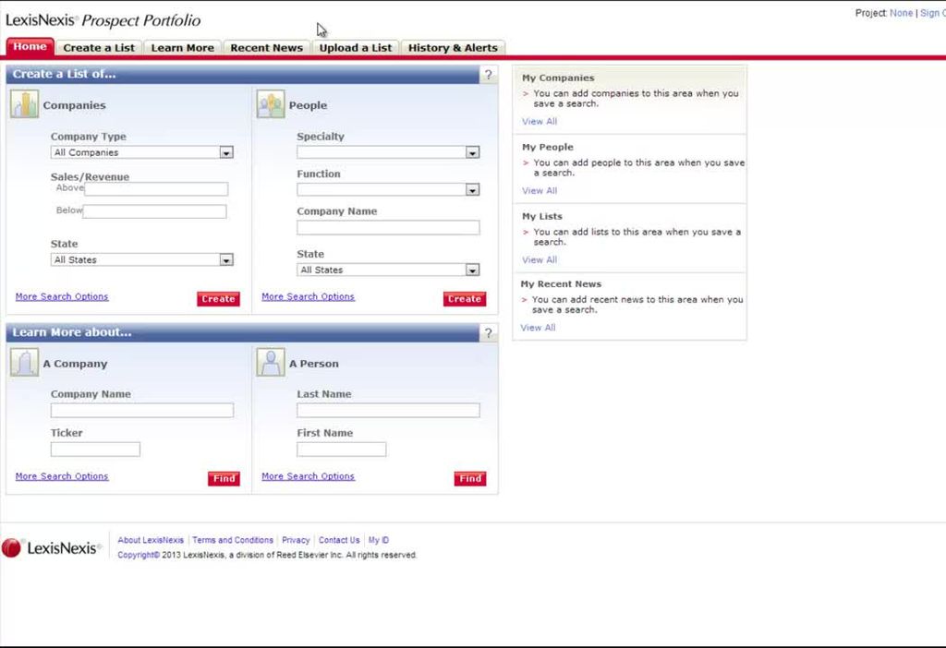Image resolution: width=946 pixels, height=648 pixels.
Task: Open the People Function dropdown
Action: coord(472,190)
